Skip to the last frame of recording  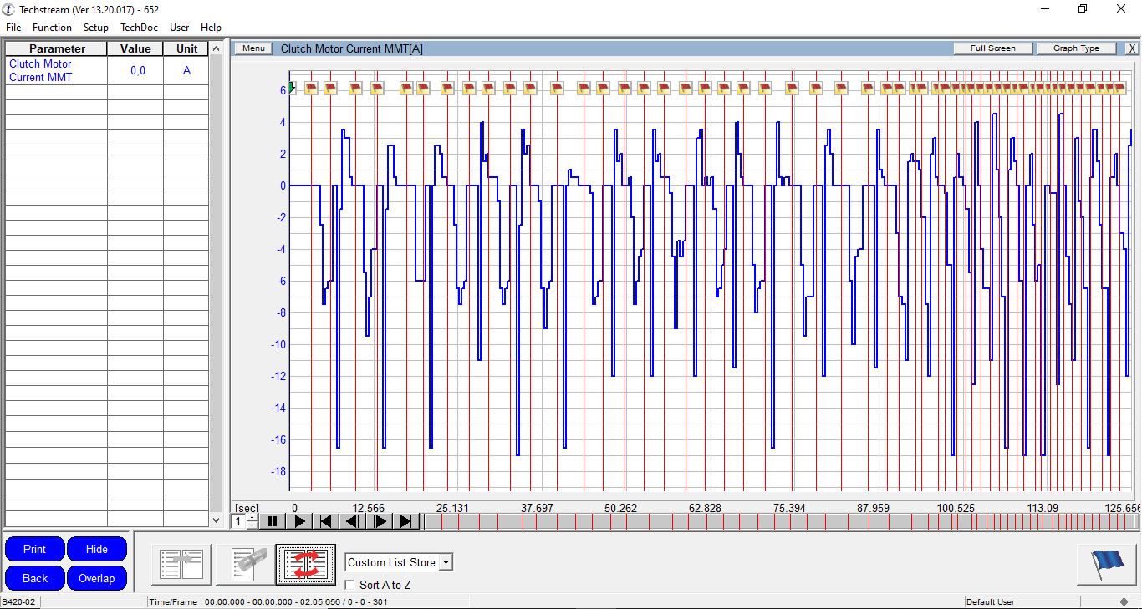[406, 521]
